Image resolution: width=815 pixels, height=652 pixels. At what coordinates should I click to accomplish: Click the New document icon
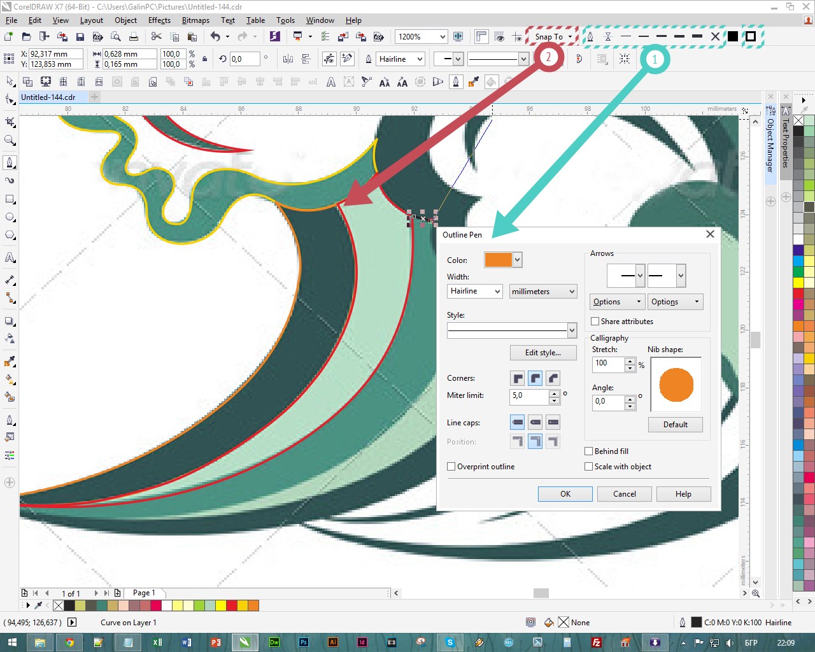8,37
